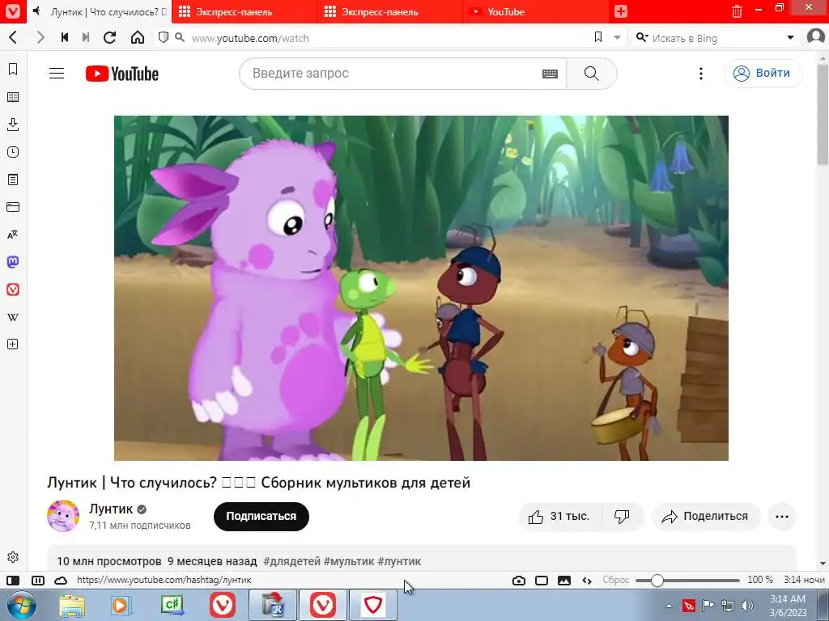Screen dimensions: 829x621
Task: Go to YouTube home via logo
Action: click(122, 74)
